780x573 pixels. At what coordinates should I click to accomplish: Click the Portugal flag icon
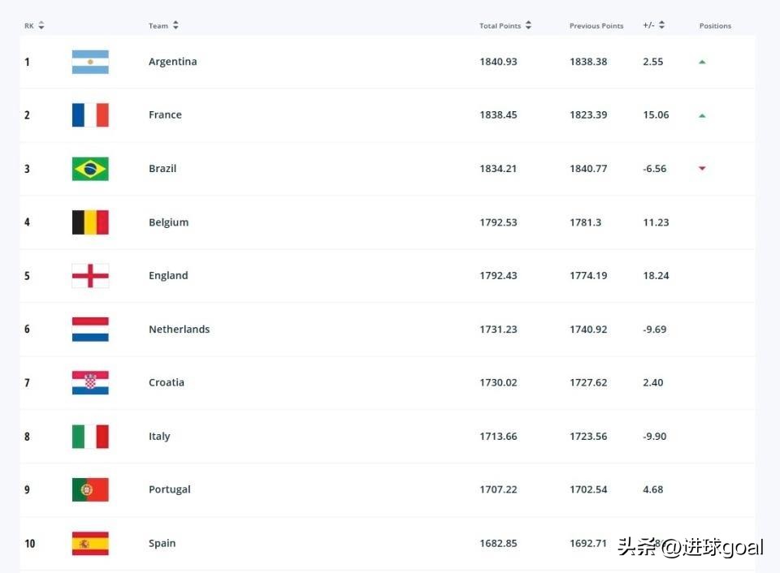[90, 490]
